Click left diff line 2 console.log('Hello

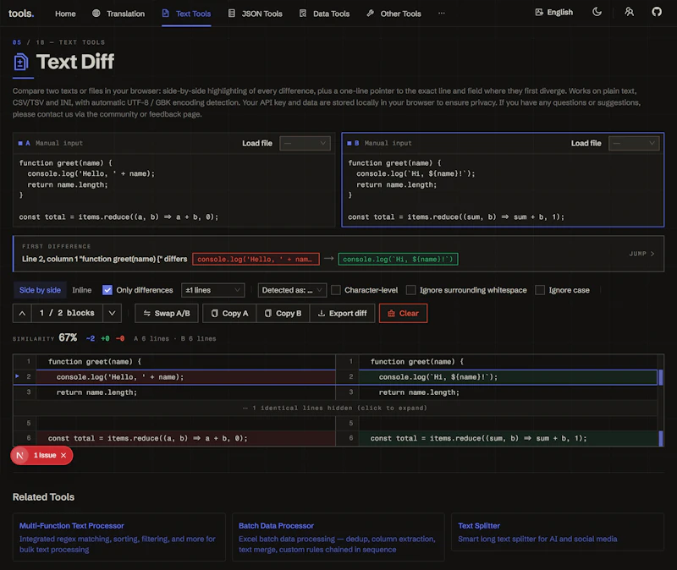[x=185, y=377]
